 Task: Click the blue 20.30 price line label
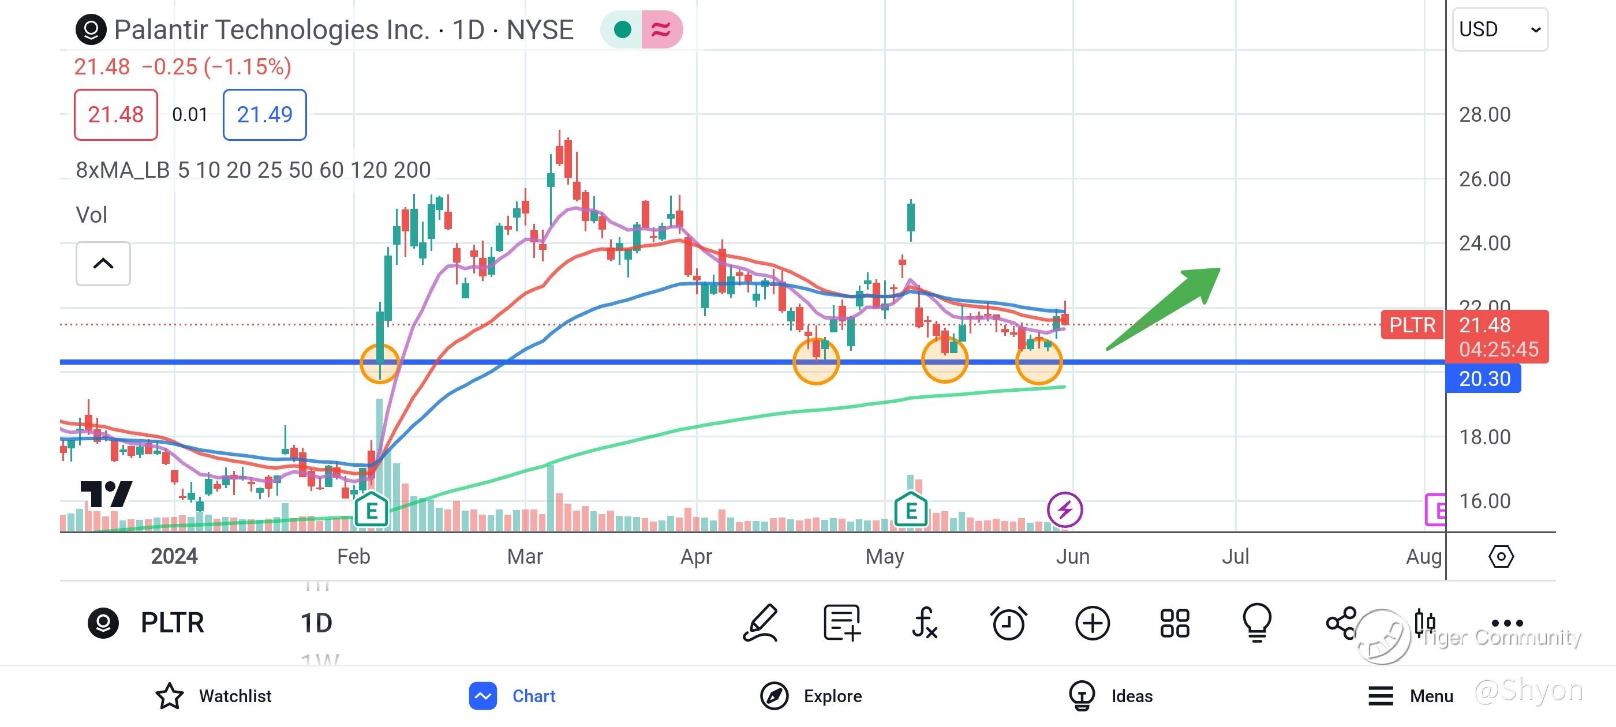point(1483,379)
